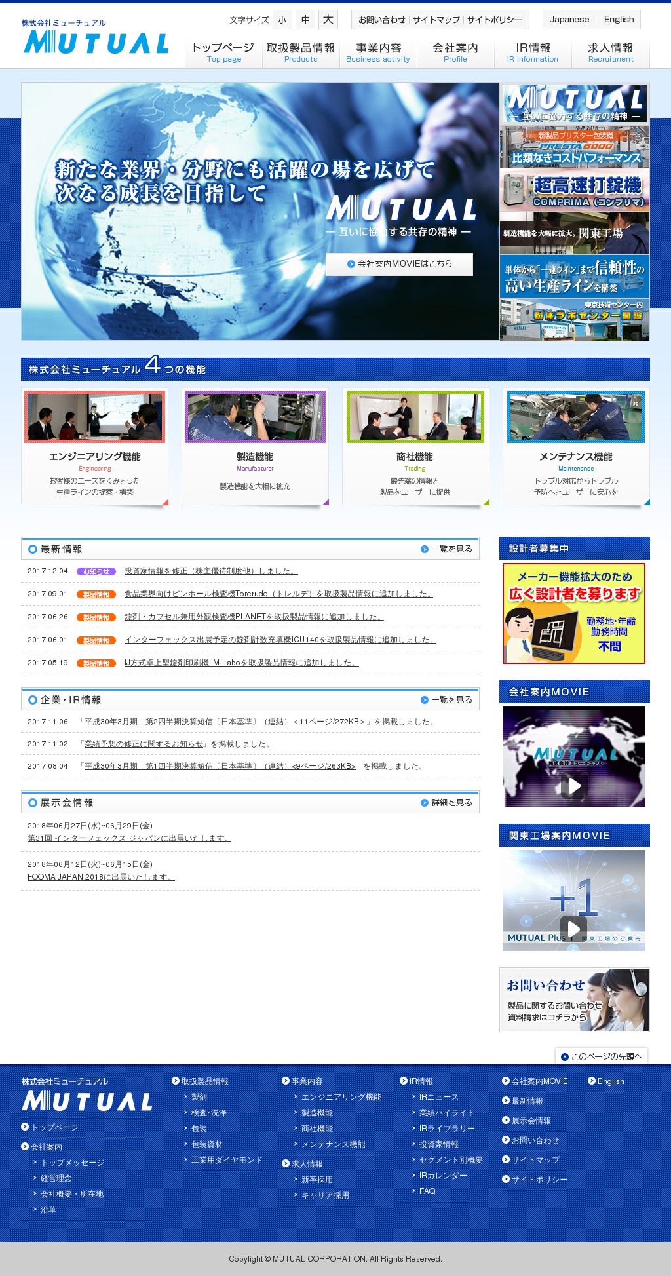Set font size to medium (中)
This screenshot has height=1276, width=671.
pyautogui.click(x=305, y=20)
